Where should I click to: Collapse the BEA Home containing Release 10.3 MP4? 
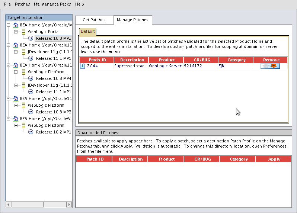8,65
